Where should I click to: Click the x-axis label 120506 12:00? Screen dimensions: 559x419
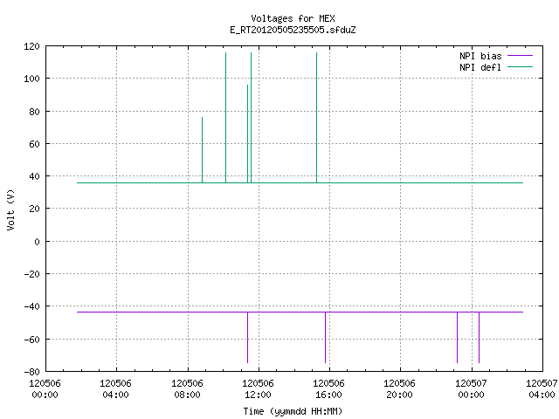click(x=258, y=388)
